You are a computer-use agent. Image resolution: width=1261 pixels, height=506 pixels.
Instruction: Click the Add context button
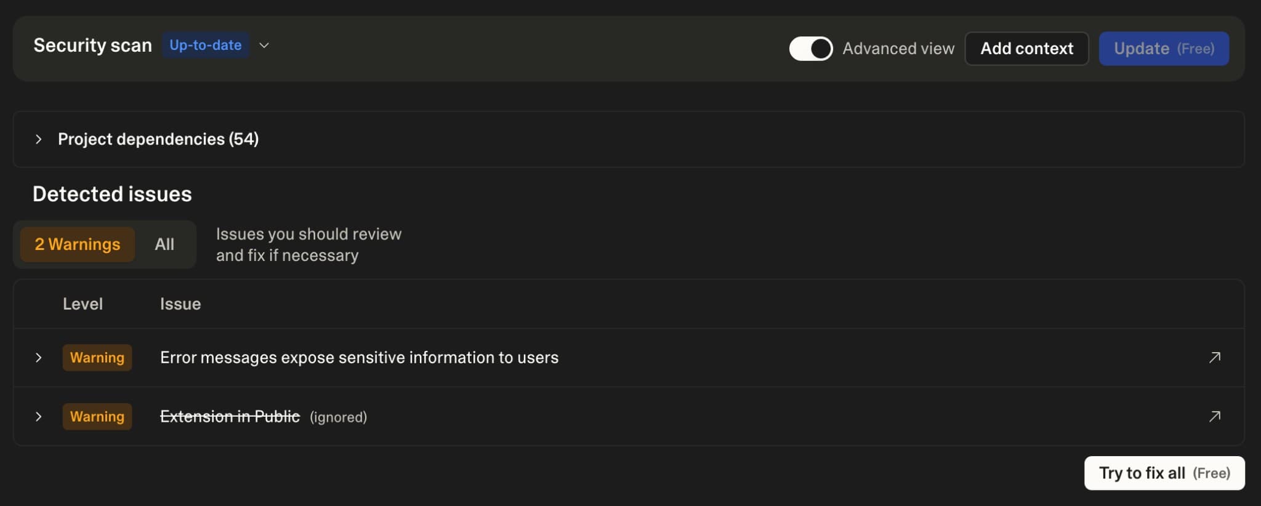[x=1026, y=49]
